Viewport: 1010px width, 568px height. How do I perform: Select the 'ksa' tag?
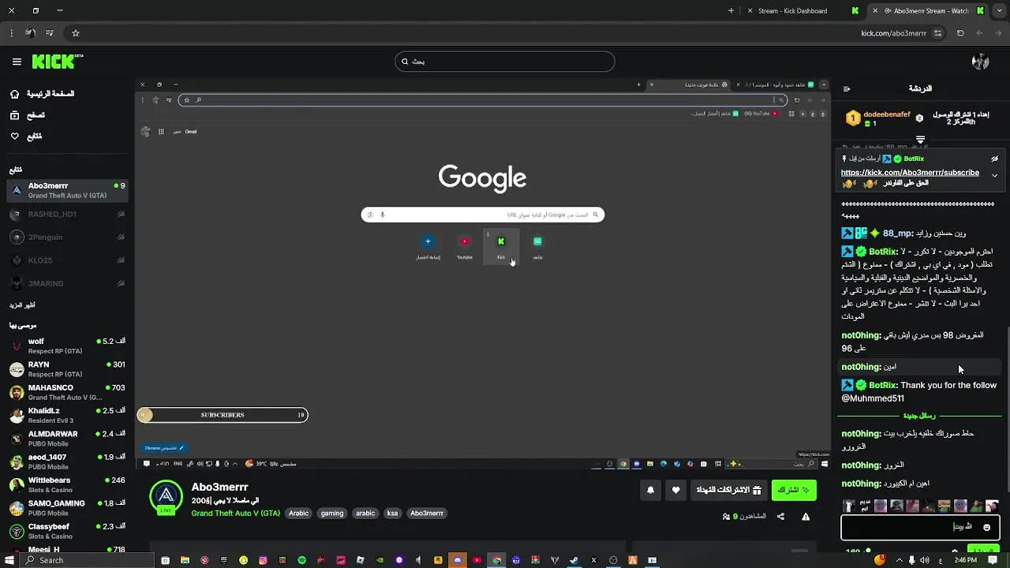392,513
